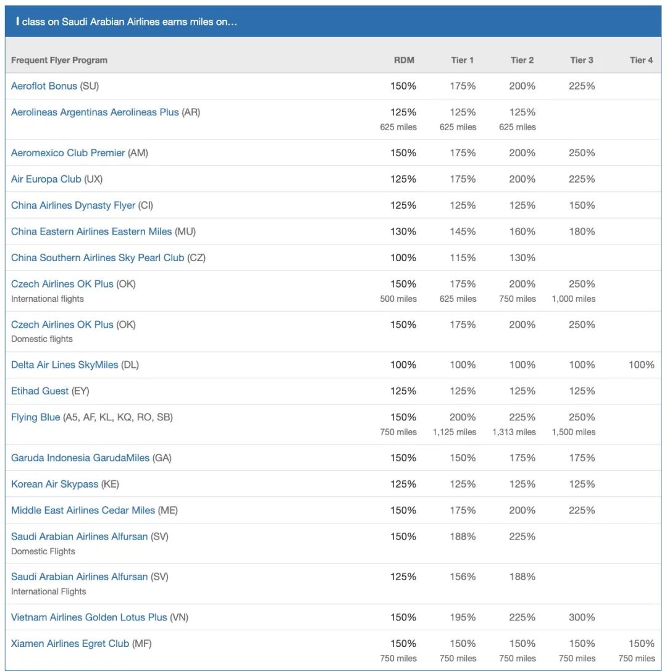667x671 pixels.
Task: Open Korean Air Skypass link
Action: click(x=55, y=484)
